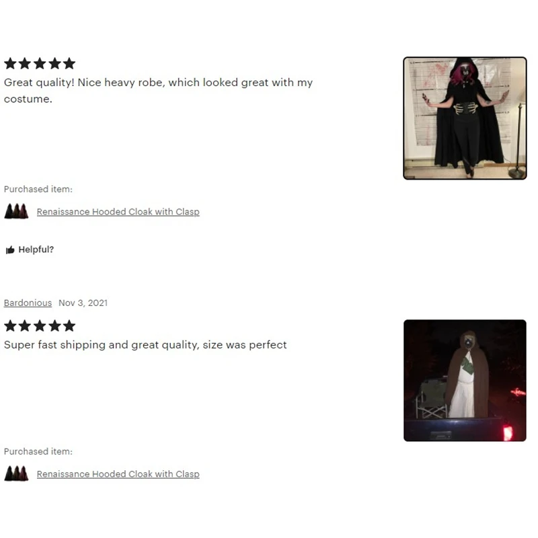Open the cloak link under Bardonious's review
This screenshot has height=538, width=538.
118,474
